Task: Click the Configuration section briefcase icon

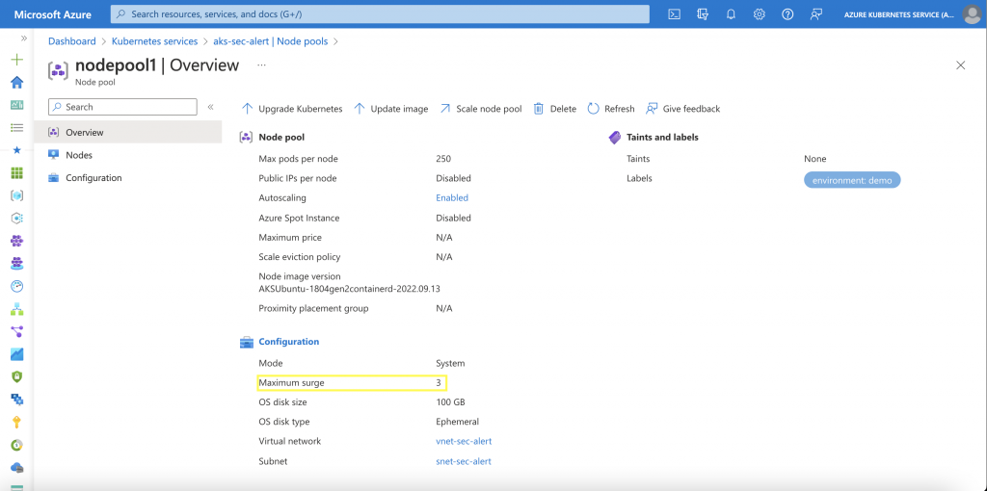Action: click(246, 342)
